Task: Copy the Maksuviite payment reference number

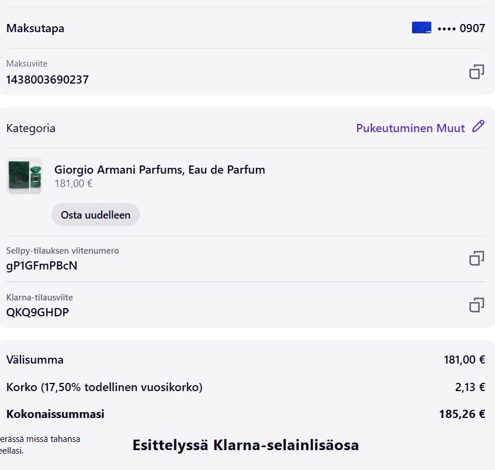Action: (476, 72)
